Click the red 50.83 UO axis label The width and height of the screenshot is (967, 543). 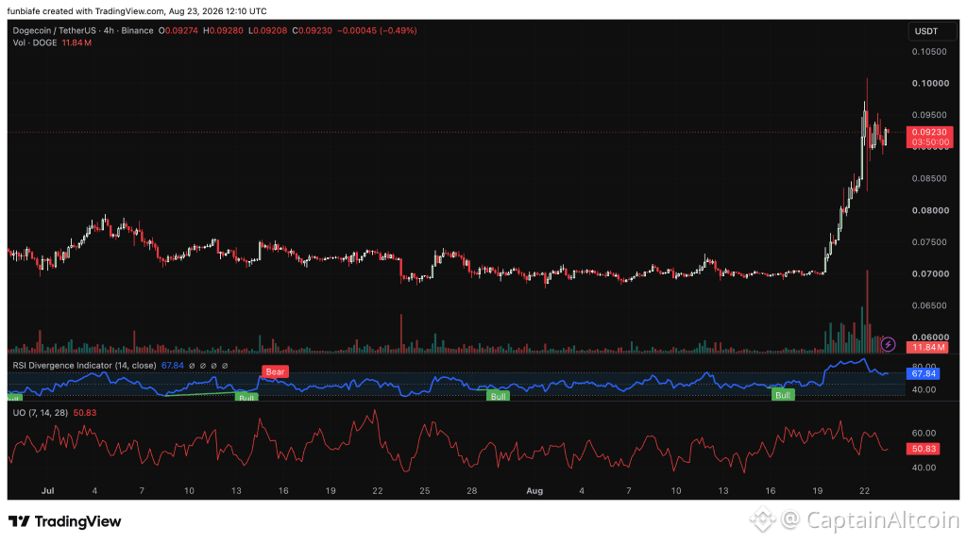924,449
